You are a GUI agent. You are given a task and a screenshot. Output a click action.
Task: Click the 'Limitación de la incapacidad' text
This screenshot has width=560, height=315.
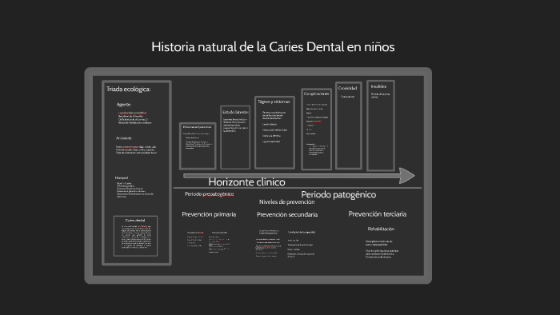tap(302, 232)
